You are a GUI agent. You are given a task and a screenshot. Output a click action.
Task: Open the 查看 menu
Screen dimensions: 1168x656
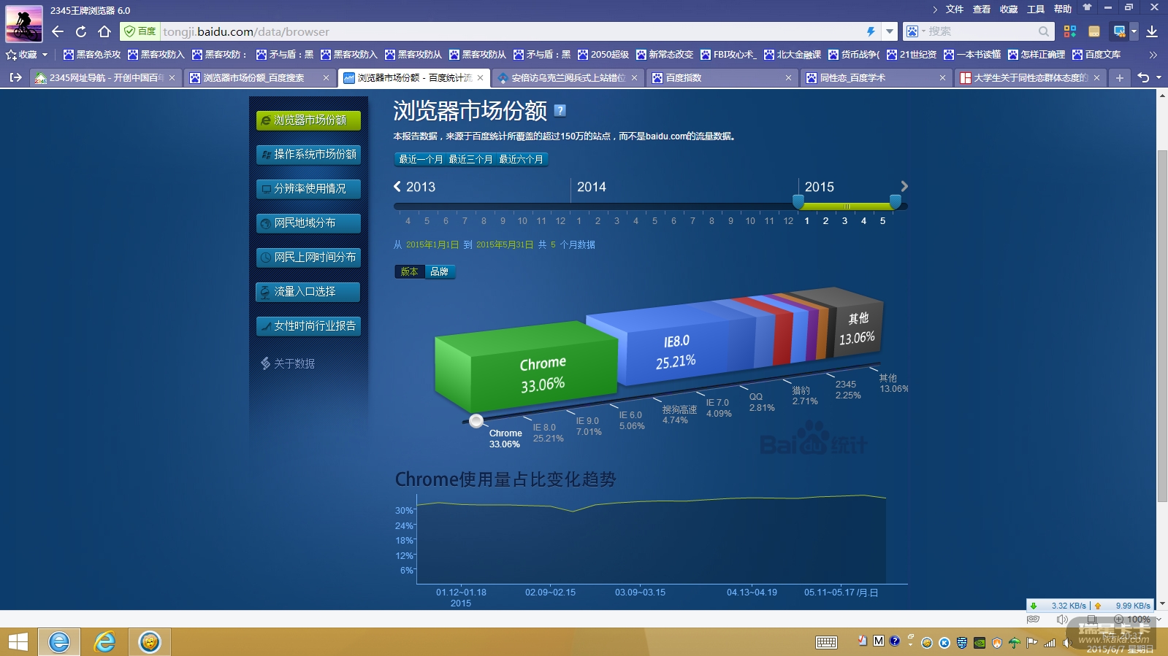pos(982,9)
